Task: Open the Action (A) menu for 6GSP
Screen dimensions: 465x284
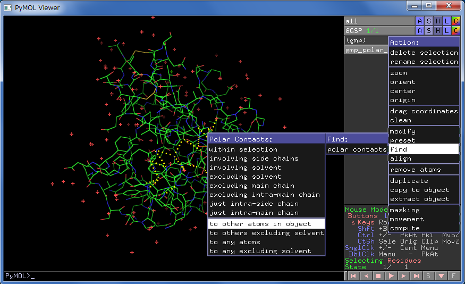Action: 420,30
